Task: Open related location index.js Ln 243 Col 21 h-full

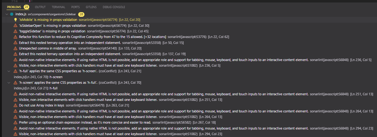Action: pyautogui.click(x=36, y=88)
